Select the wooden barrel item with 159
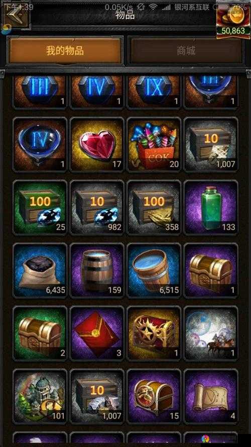The height and width of the screenshot is (447, 251). click(97, 270)
